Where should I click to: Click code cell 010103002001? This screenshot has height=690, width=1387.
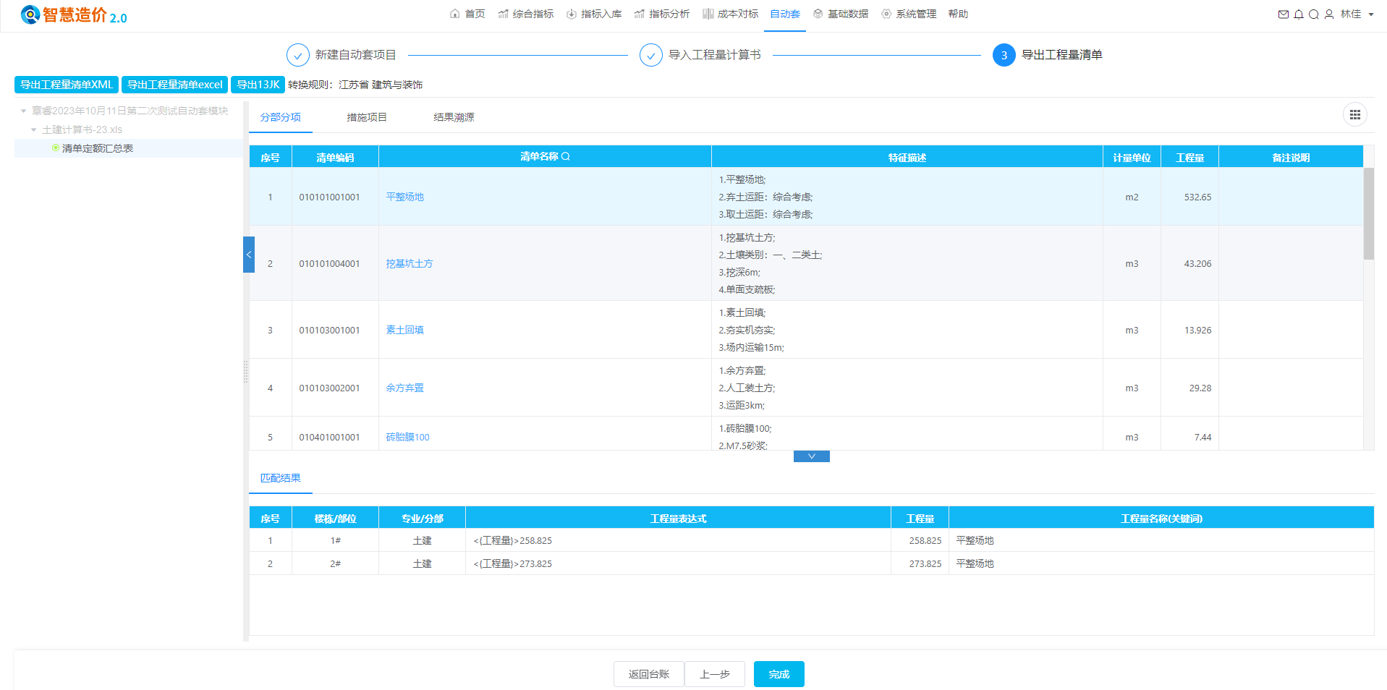click(x=329, y=388)
